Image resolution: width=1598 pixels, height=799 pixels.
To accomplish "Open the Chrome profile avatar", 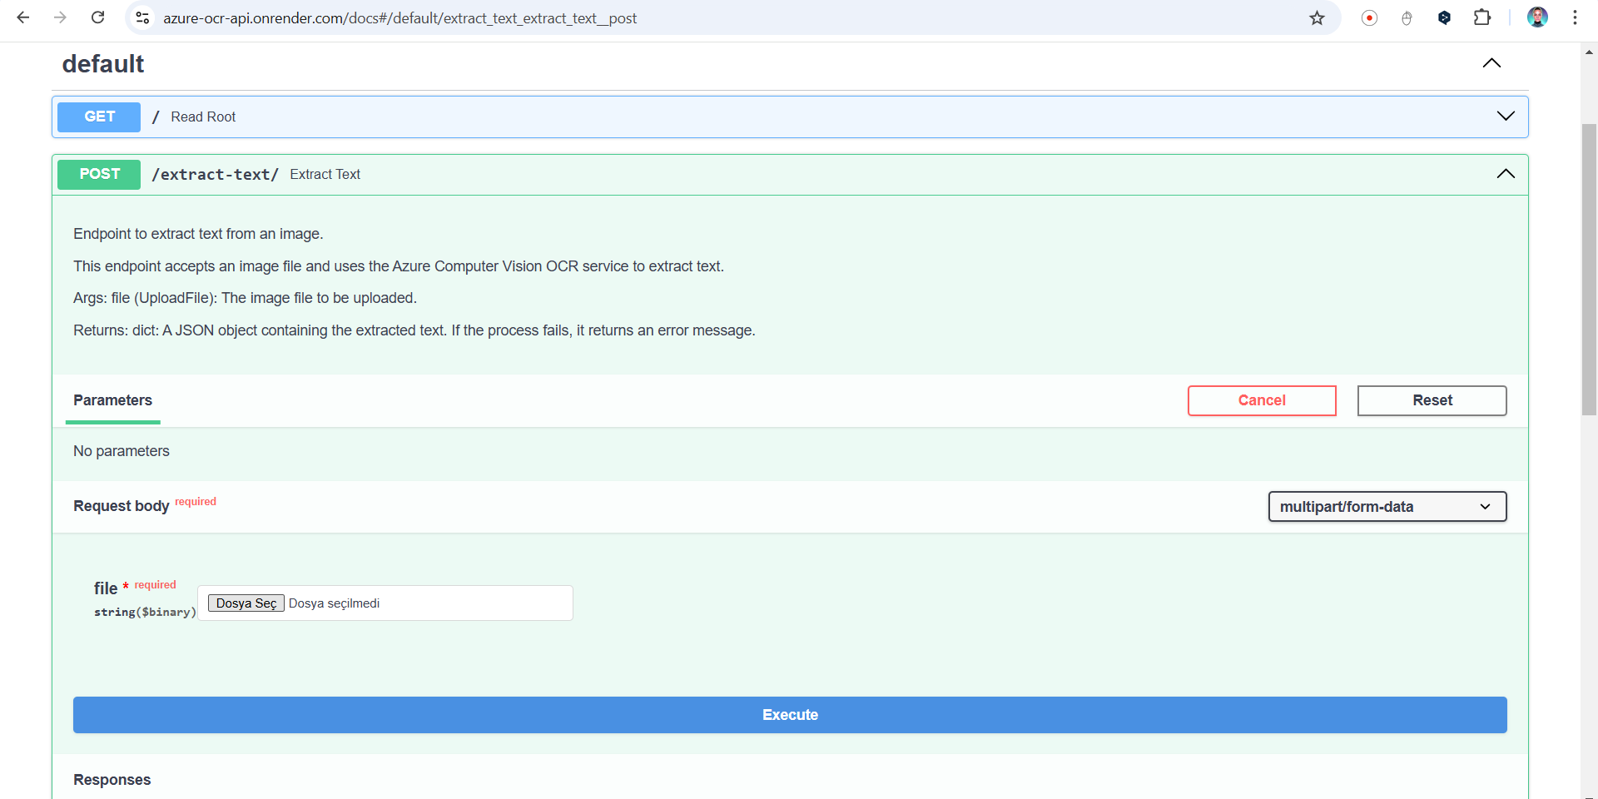I will [1537, 17].
